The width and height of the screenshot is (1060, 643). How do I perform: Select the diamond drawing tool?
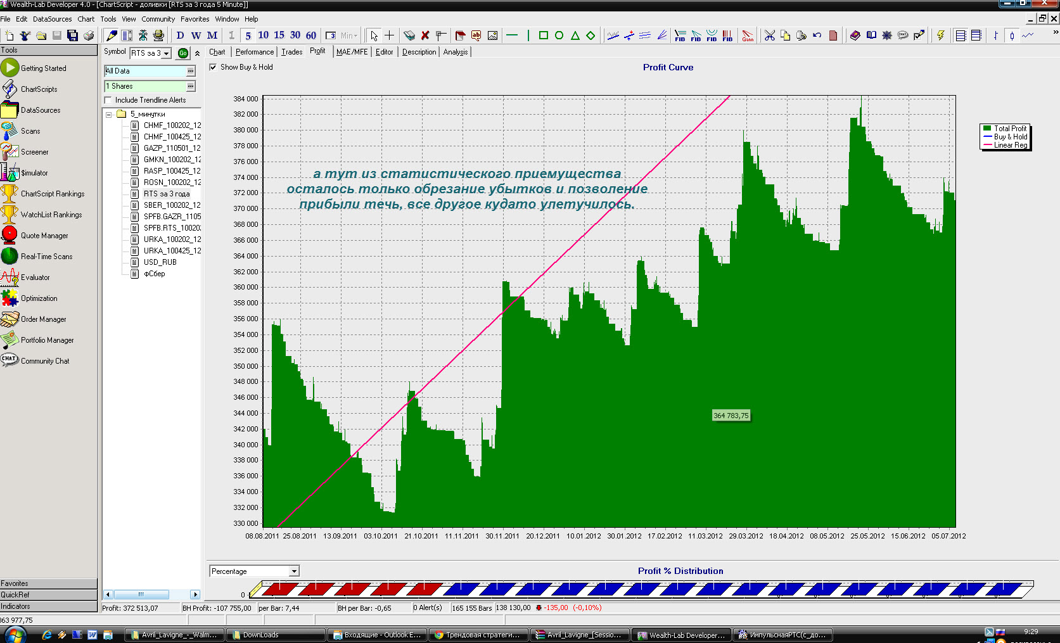point(591,35)
